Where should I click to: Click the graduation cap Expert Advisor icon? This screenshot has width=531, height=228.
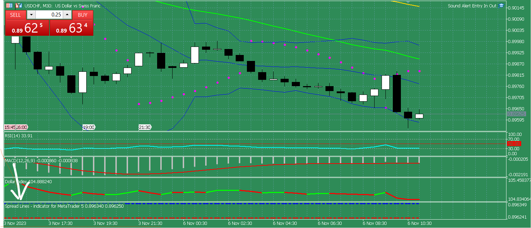pos(501,6)
